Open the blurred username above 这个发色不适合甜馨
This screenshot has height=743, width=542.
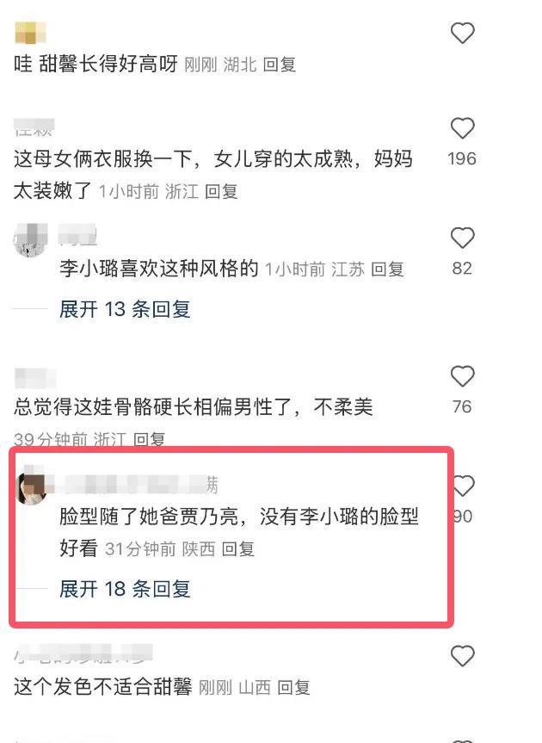pyautogui.click(x=83, y=653)
